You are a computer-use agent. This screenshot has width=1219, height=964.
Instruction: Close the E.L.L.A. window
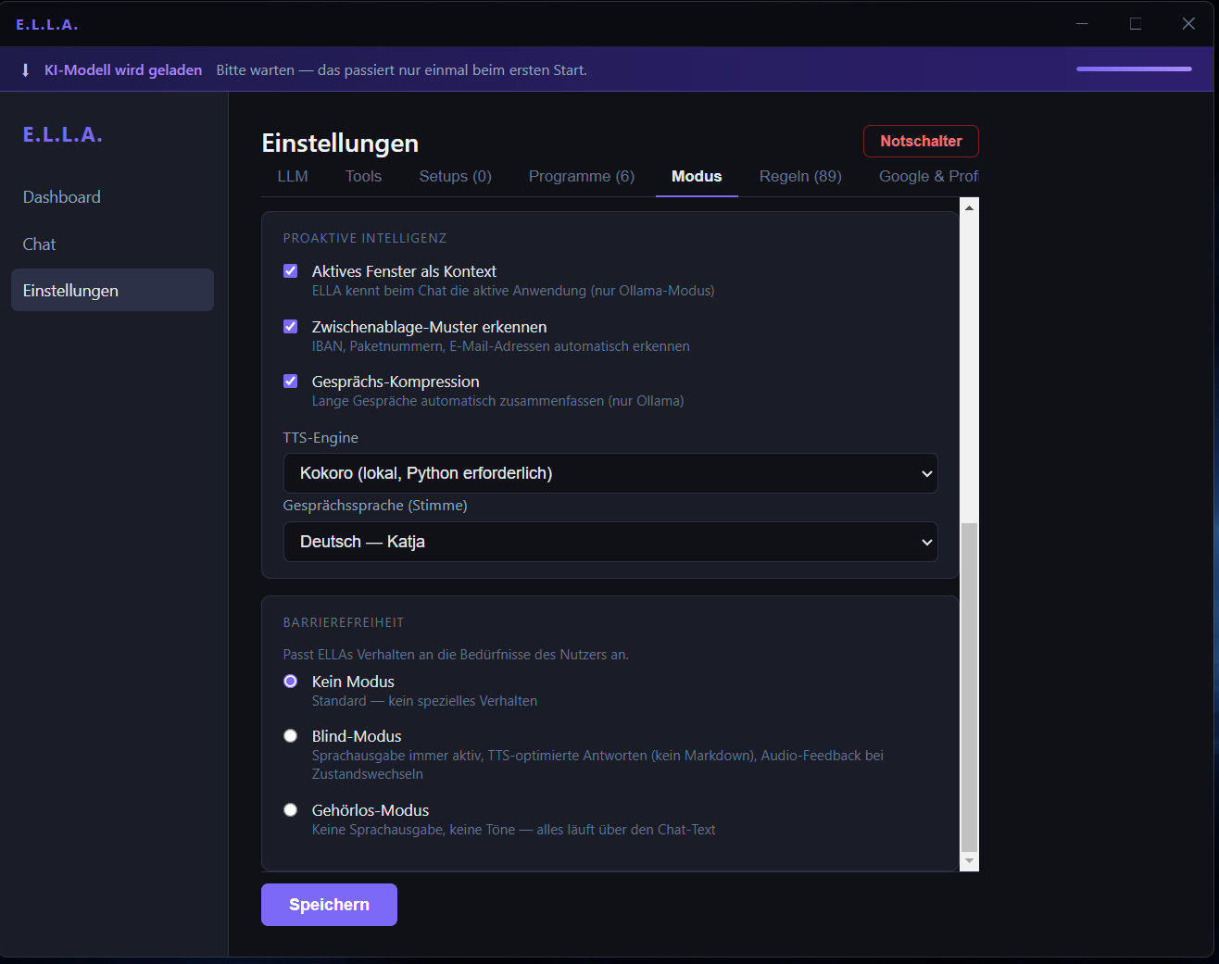pyautogui.click(x=1188, y=24)
